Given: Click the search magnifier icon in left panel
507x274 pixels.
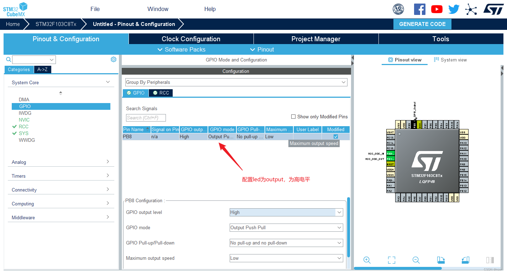Looking at the screenshot, I should point(9,60).
